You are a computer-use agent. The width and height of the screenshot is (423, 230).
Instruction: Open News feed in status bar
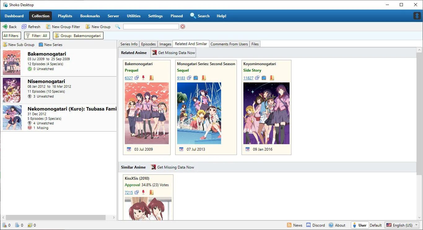(x=294, y=225)
